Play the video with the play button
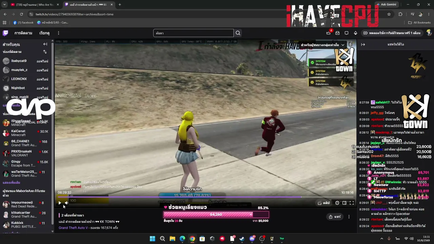Viewport: 434px width, 244px height. 60,203
